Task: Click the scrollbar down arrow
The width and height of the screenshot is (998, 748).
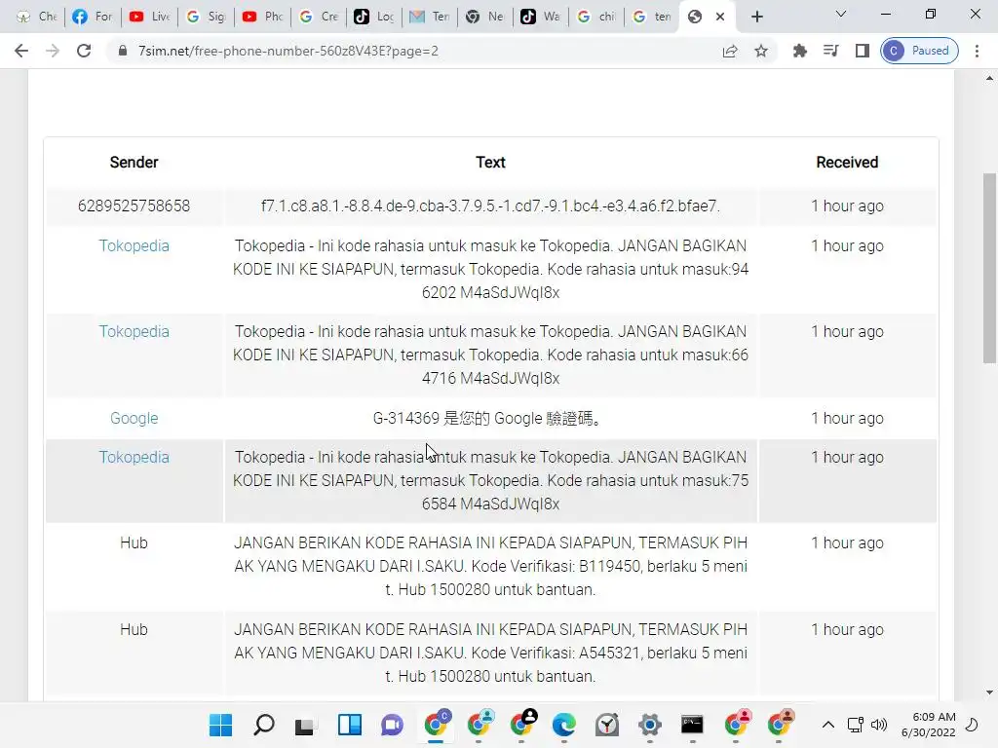Action: pyautogui.click(x=989, y=692)
